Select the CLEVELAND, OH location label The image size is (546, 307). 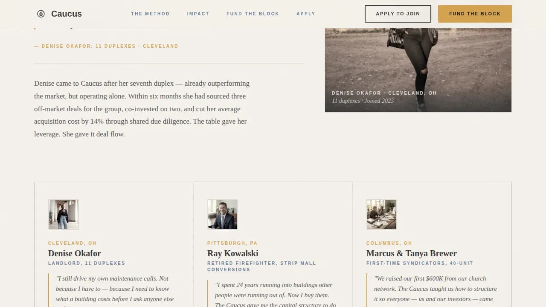pos(72,243)
